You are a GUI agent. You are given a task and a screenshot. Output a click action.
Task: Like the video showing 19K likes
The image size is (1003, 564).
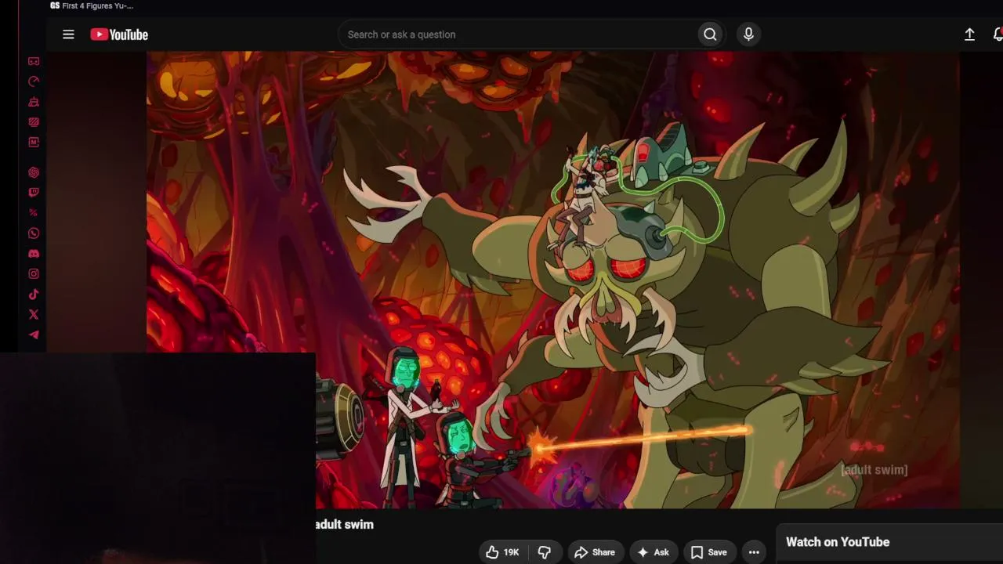(x=502, y=552)
